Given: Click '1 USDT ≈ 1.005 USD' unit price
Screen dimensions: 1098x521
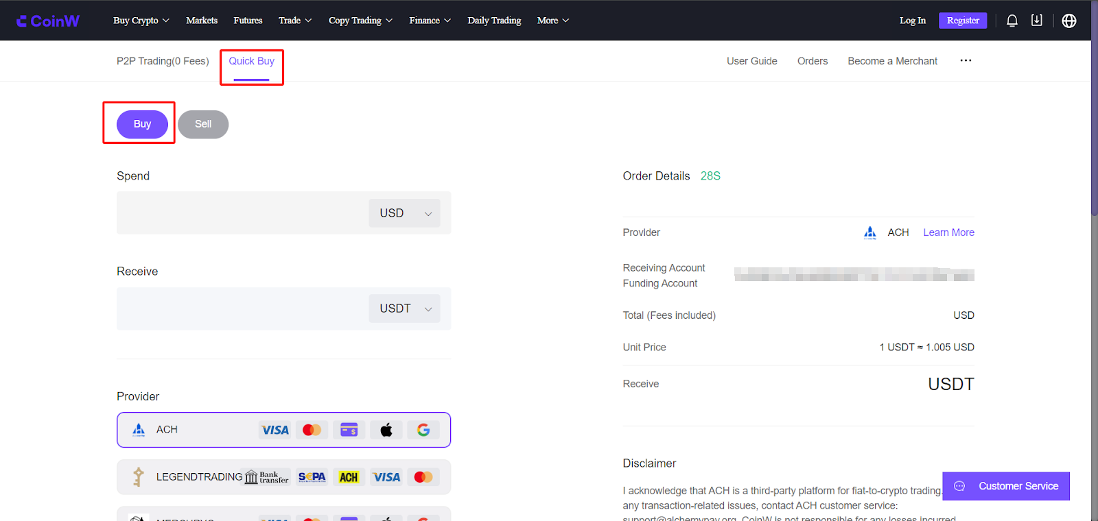Looking at the screenshot, I should tap(926, 348).
